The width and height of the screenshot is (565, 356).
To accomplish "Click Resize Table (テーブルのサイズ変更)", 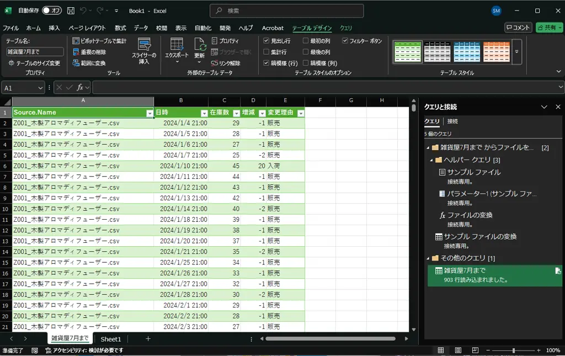I will 34,63.
